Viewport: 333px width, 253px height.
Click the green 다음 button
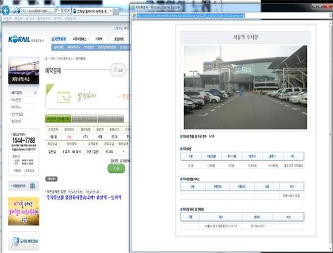(116, 169)
